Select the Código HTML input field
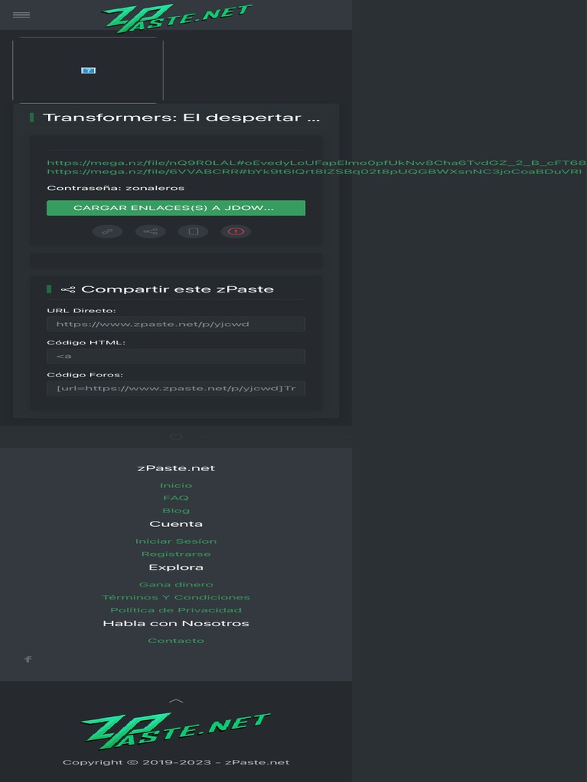Viewport: 587px width, 782px height. click(176, 356)
